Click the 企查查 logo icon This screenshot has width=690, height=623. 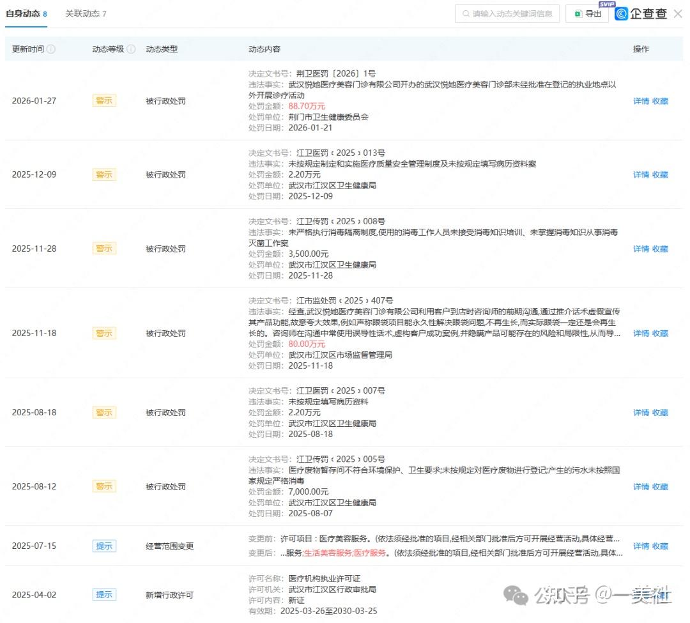pos(620,13)
